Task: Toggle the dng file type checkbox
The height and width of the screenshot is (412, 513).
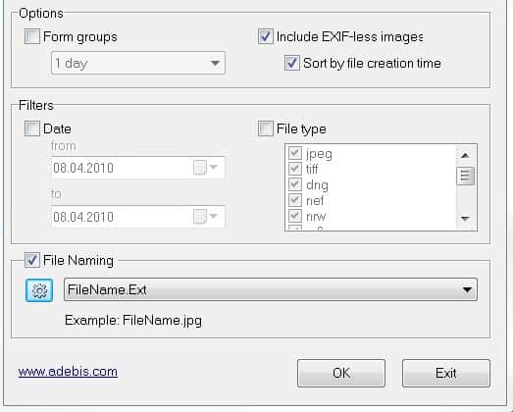Action: [x=295, y=184]
